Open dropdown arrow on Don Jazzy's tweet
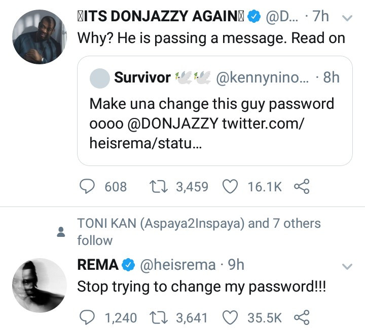 coord(347,18)
